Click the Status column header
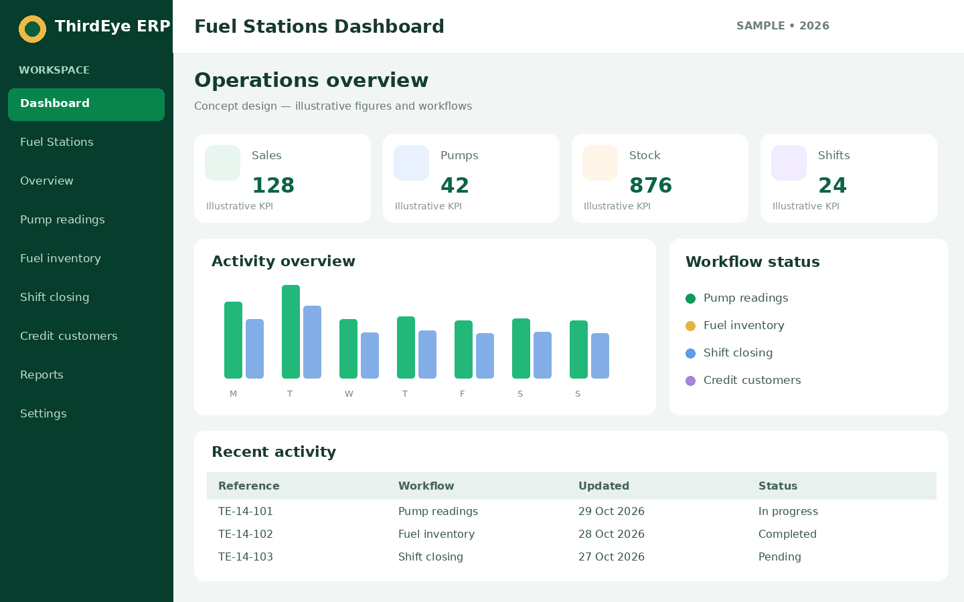The image size is (964, 602). (778, 486)
